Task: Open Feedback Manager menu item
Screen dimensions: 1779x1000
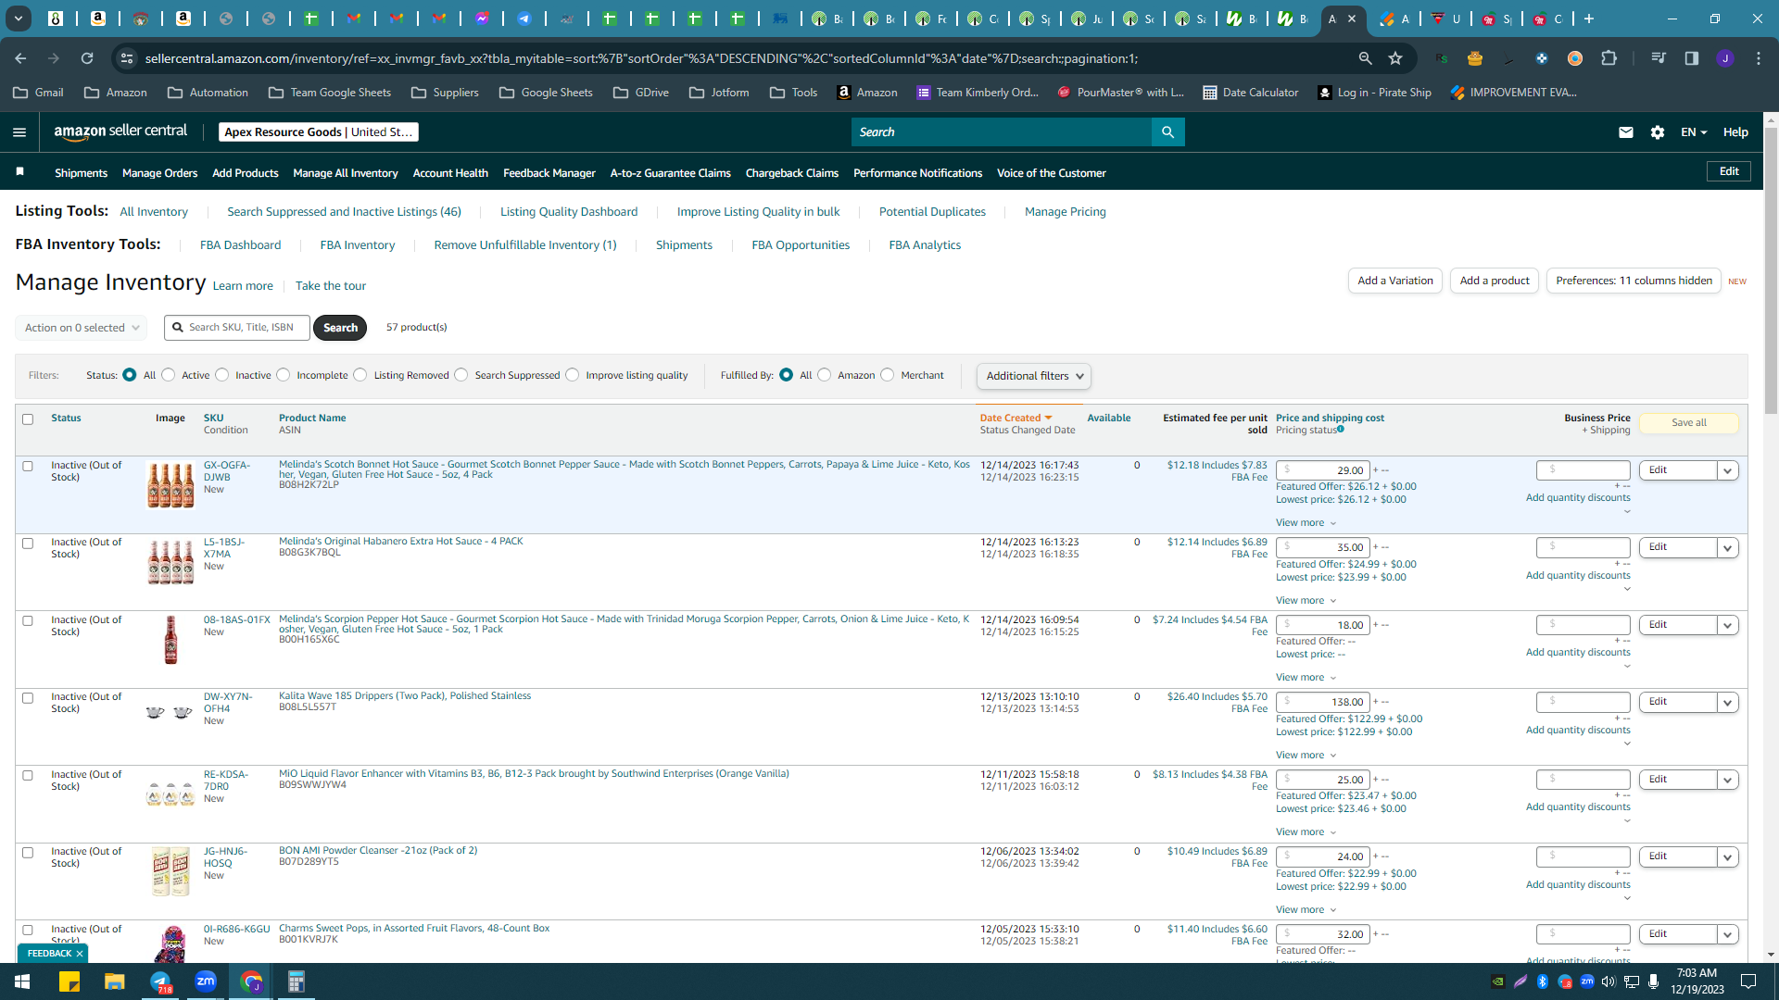Action: (x=549, y=173)
